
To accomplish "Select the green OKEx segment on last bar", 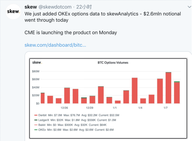I will pos(177,82).
